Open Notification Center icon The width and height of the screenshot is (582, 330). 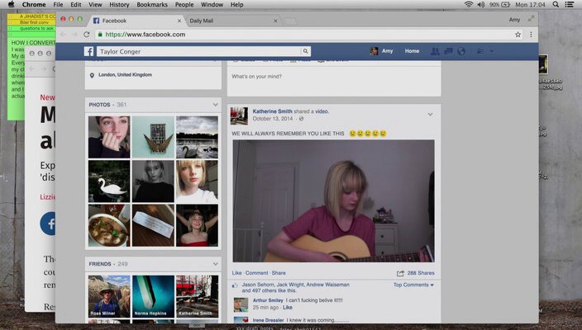point(569,4)
